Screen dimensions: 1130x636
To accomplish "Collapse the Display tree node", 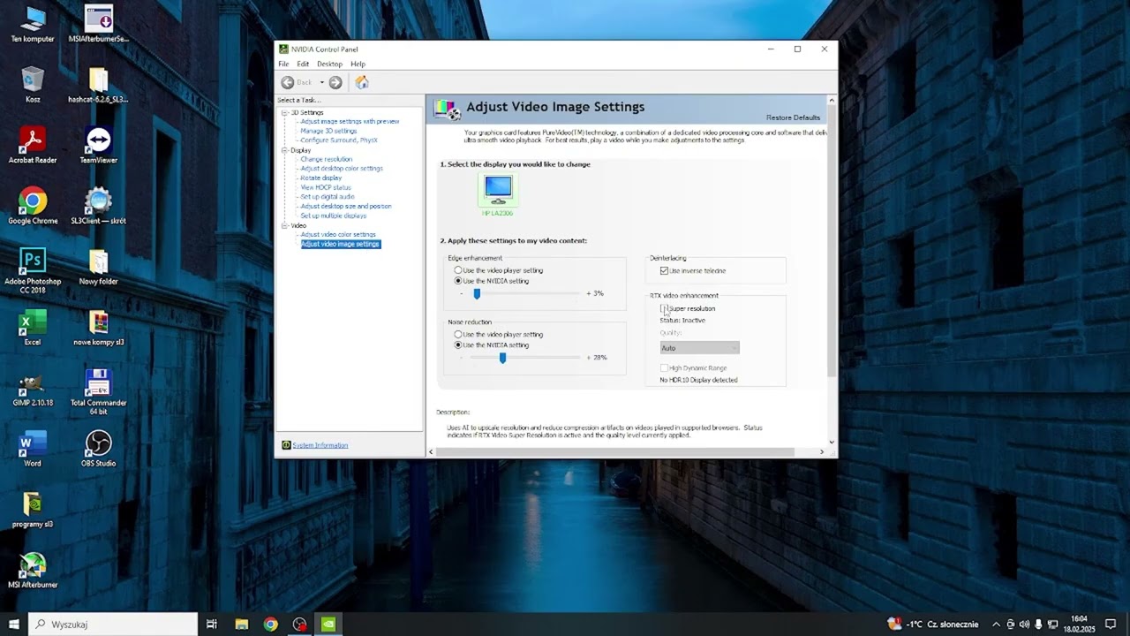I will click(285, 150).
